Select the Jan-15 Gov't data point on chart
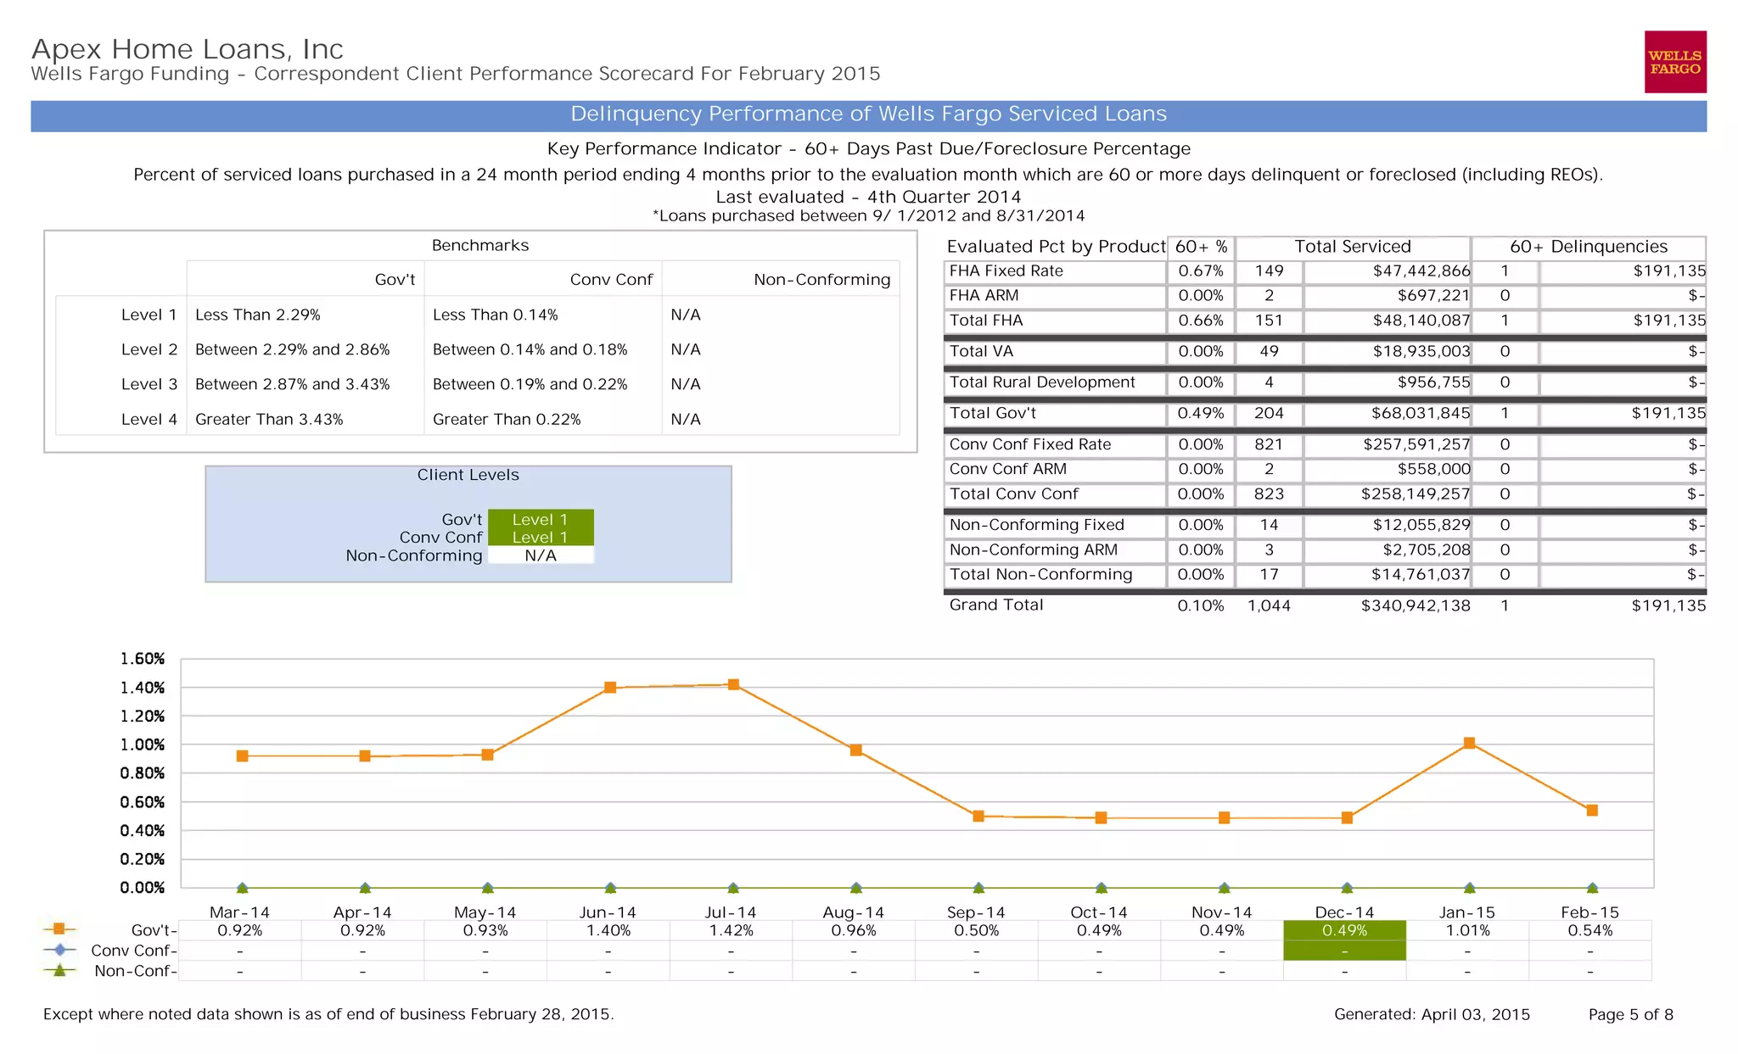 (x=1470, y=743)
